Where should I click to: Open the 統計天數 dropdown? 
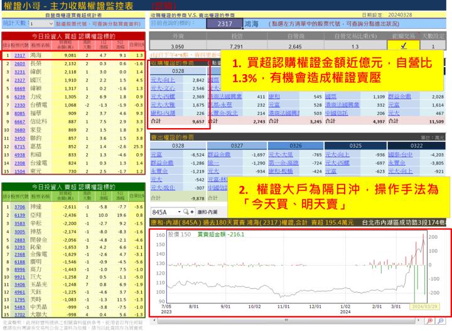(x=51, y=24)
